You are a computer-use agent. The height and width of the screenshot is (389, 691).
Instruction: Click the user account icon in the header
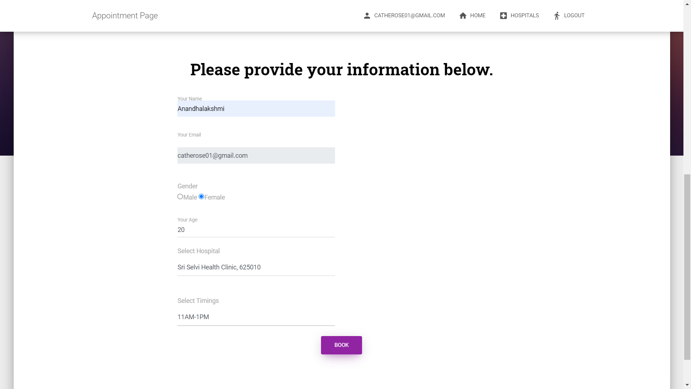[x=367, y=15]
